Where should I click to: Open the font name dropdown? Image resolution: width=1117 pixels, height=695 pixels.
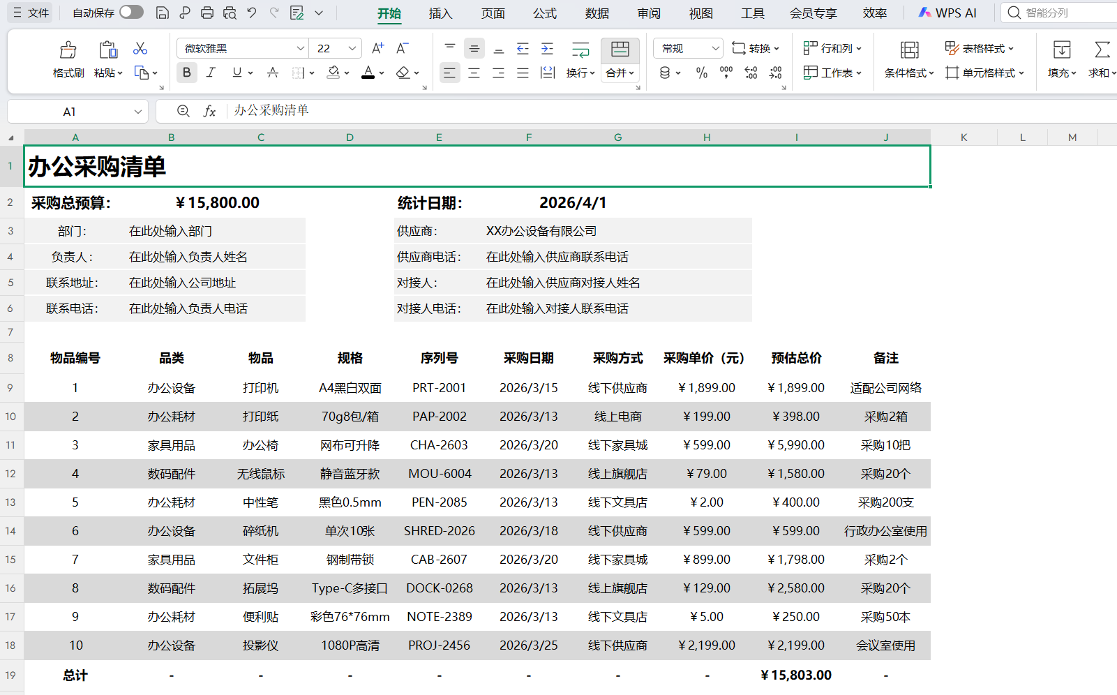[301, 48]
